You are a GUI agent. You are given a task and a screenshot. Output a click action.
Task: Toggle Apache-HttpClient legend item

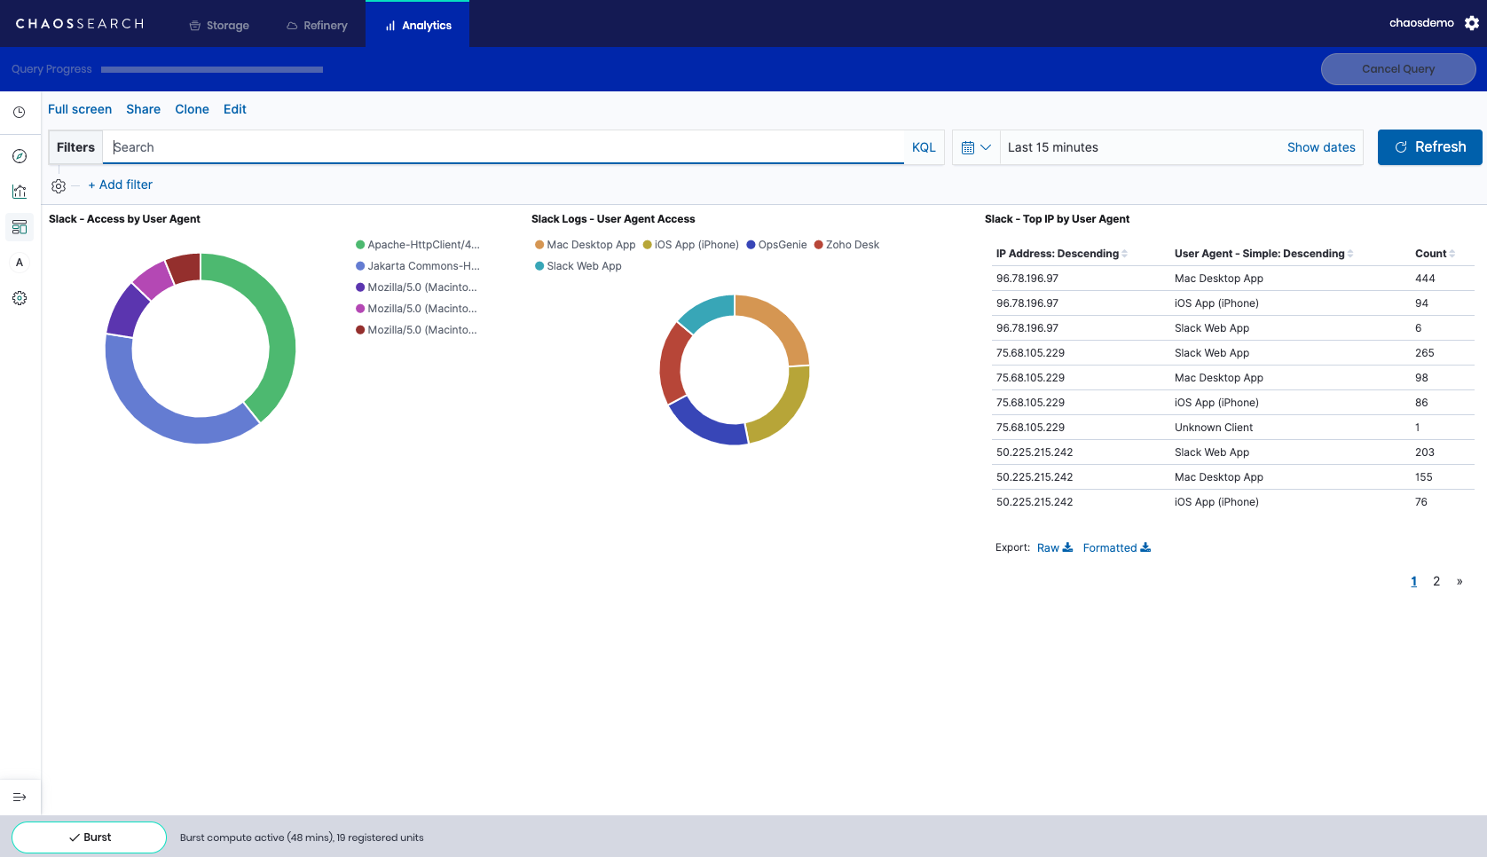click(x=422, y=245)
